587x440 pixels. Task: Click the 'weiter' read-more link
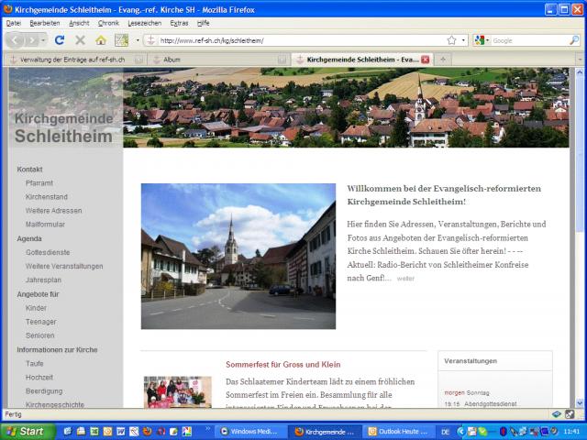point(405,279)
